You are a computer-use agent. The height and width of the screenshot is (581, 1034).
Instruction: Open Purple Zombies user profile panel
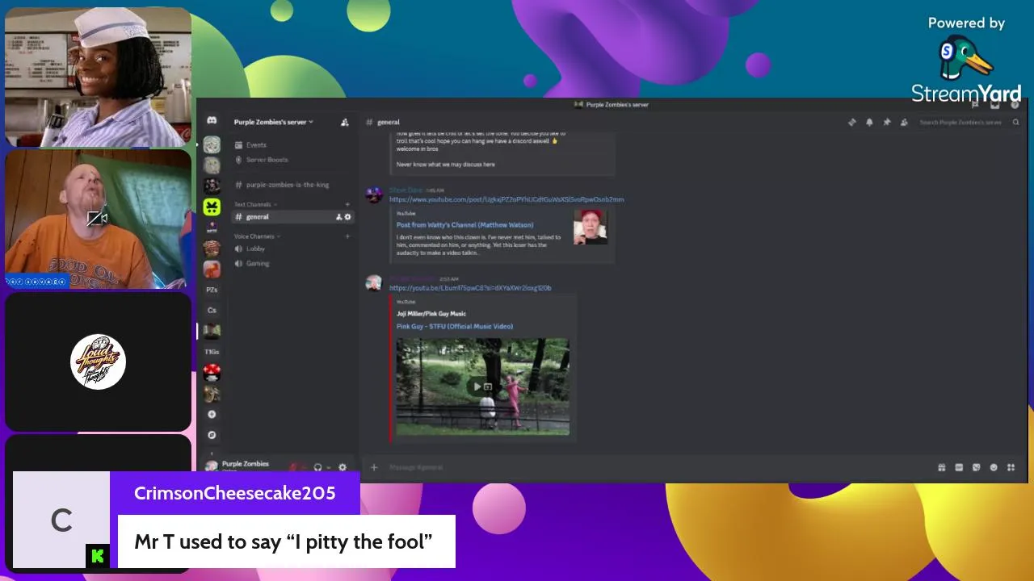[238, 466]
